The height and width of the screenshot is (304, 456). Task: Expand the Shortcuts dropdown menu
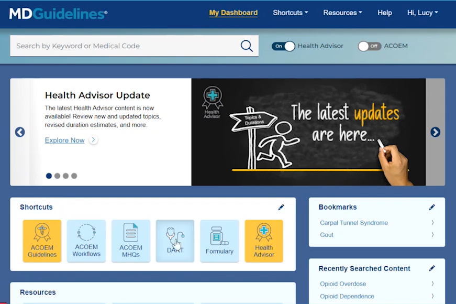[290, 13]
